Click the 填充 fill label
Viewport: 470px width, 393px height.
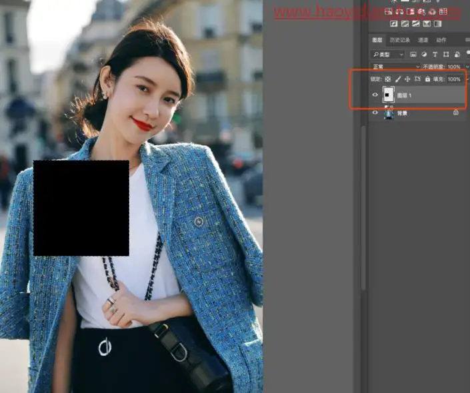[438, 79]
